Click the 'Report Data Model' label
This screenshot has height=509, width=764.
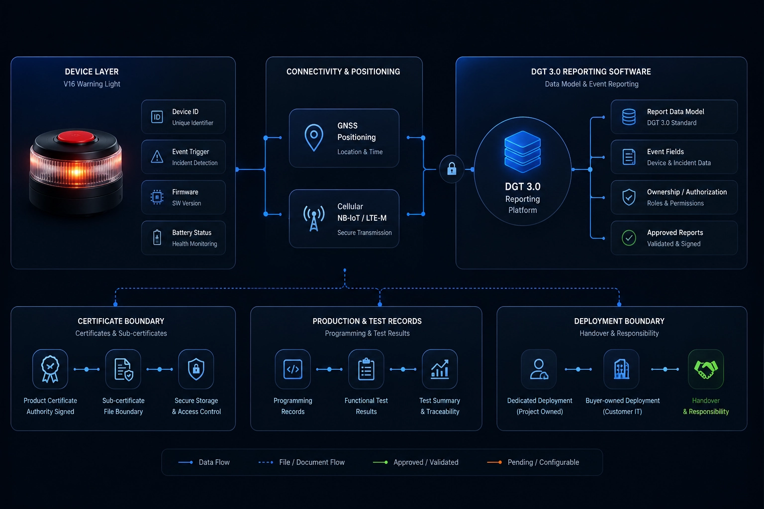click(x=675, y=112)
